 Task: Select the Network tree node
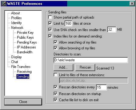pos(17,28)
